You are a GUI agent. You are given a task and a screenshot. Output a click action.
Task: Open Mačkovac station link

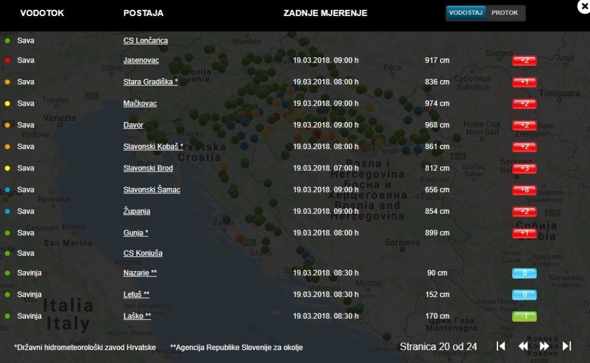click(x=140, y=103)
